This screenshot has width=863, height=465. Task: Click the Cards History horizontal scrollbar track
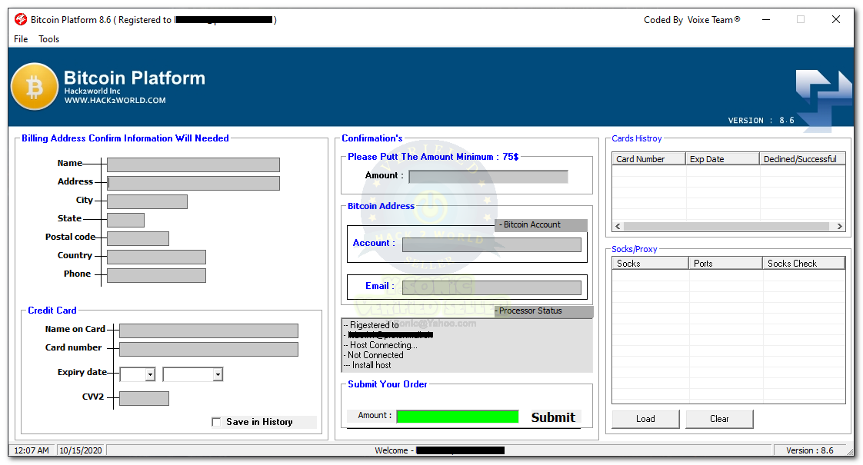727,226
